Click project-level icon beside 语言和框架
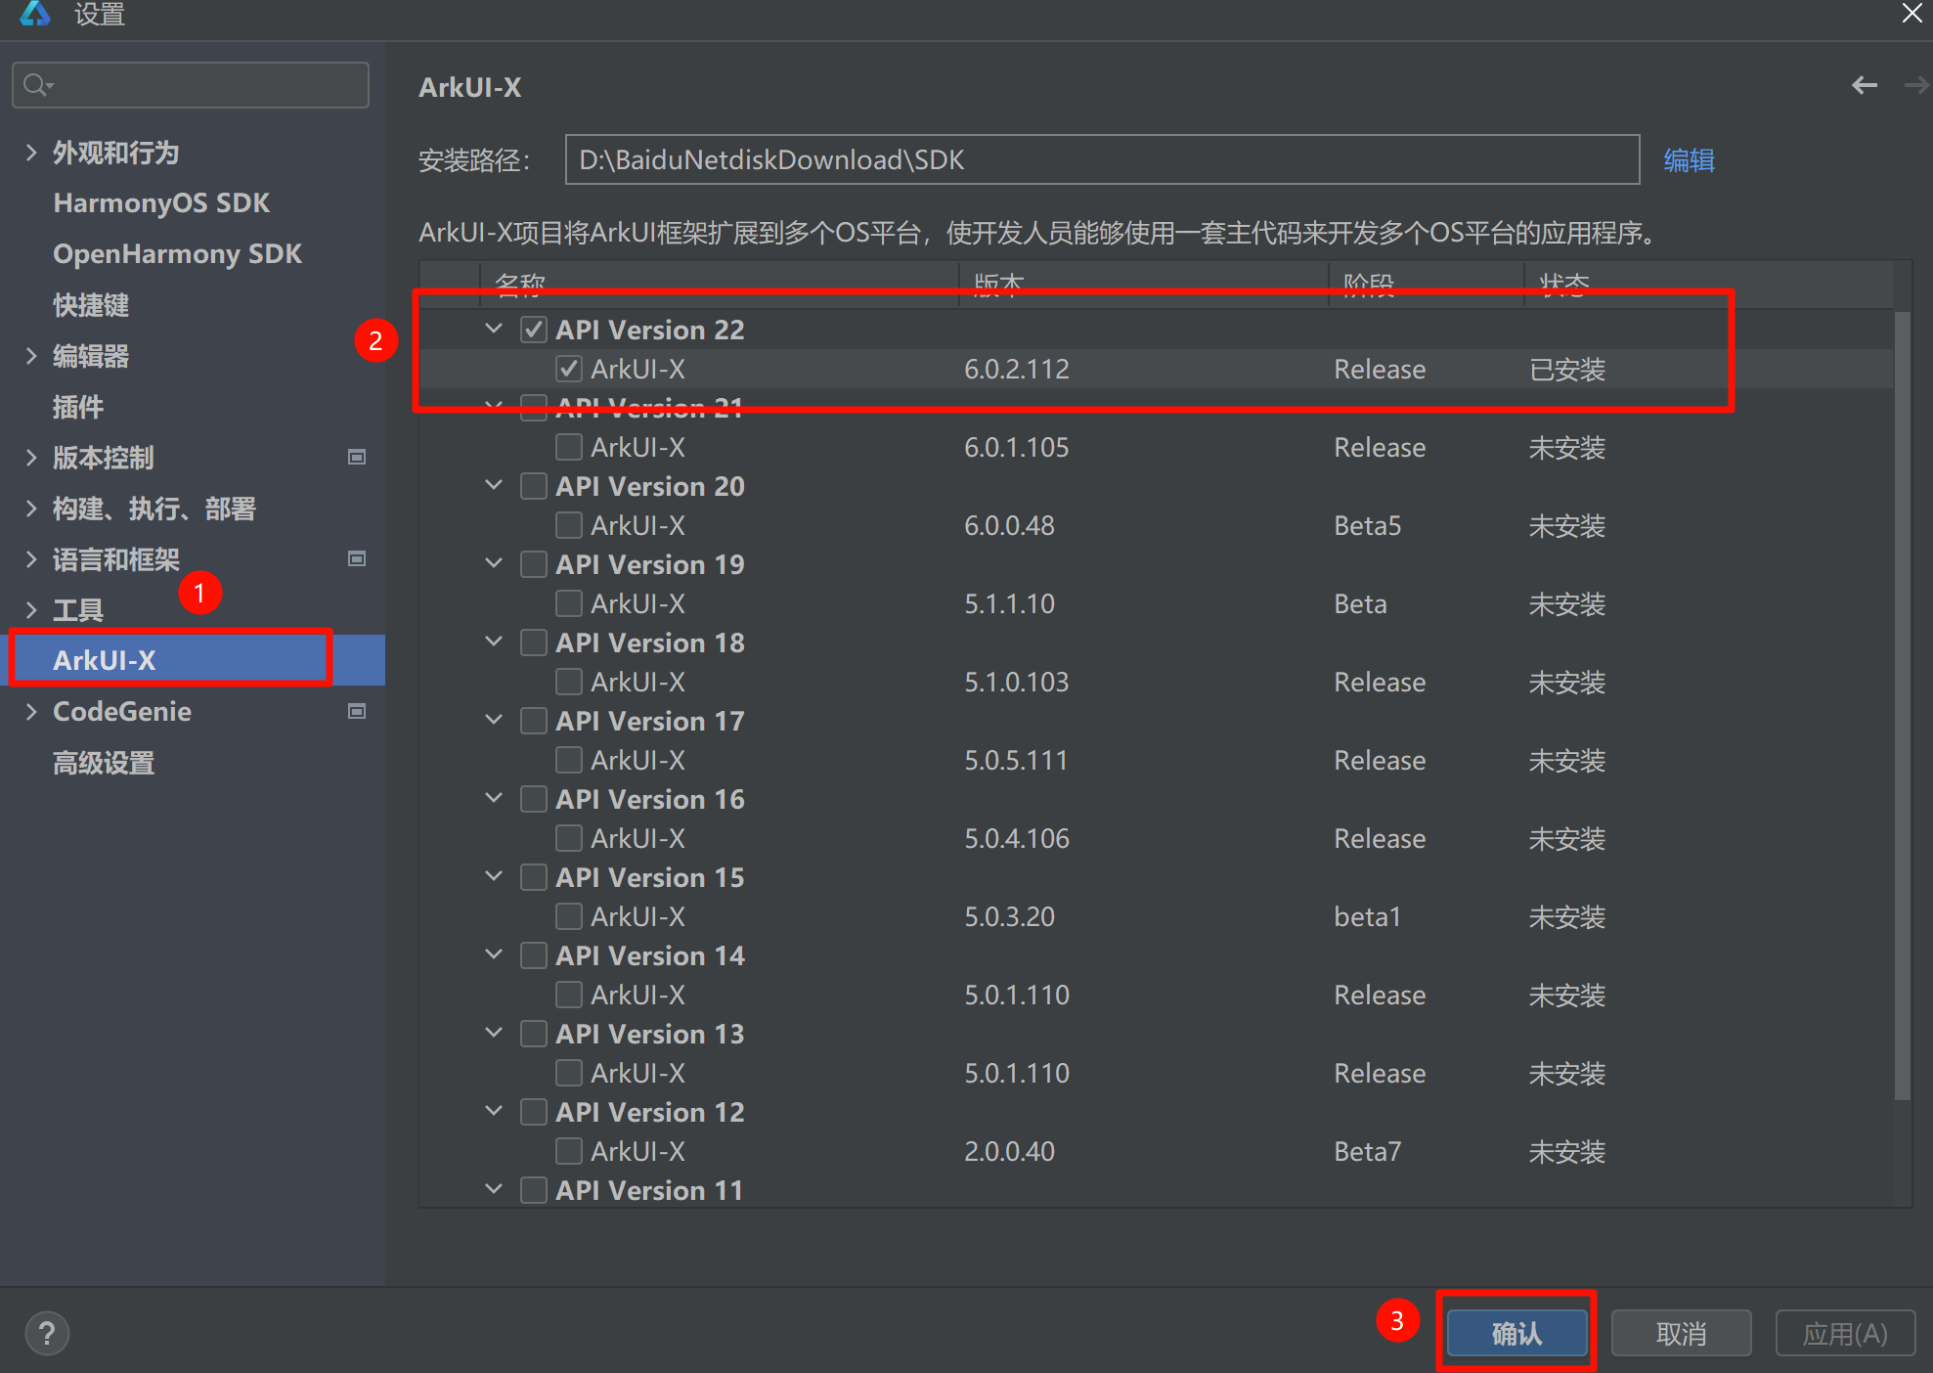 pos(357,558)
